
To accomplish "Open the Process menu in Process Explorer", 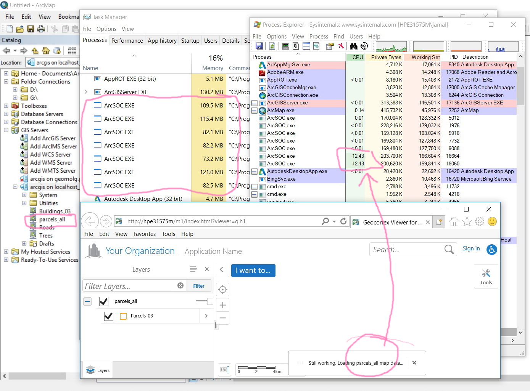I will tap(319, 37).
